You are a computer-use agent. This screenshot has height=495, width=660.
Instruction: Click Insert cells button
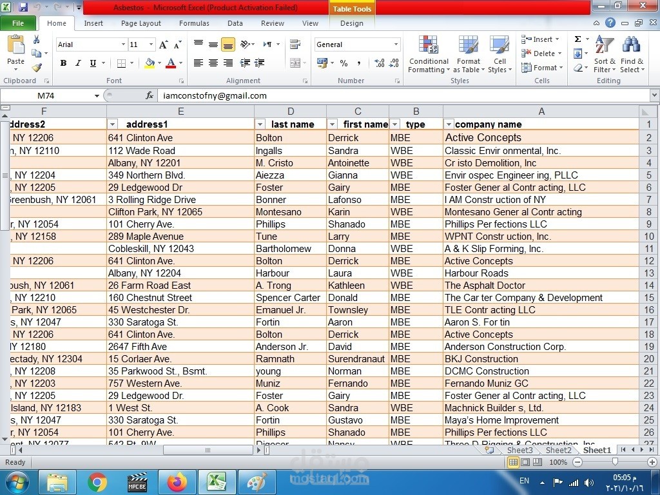541,39
